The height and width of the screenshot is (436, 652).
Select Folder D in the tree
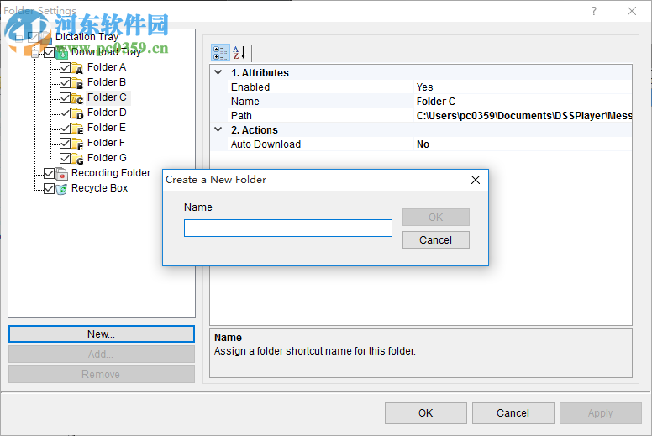coord(107,113)
